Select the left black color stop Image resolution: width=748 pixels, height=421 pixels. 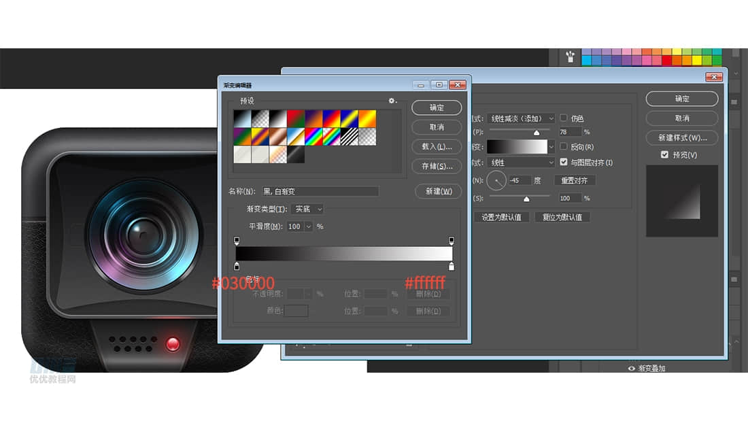coord(237,266)
